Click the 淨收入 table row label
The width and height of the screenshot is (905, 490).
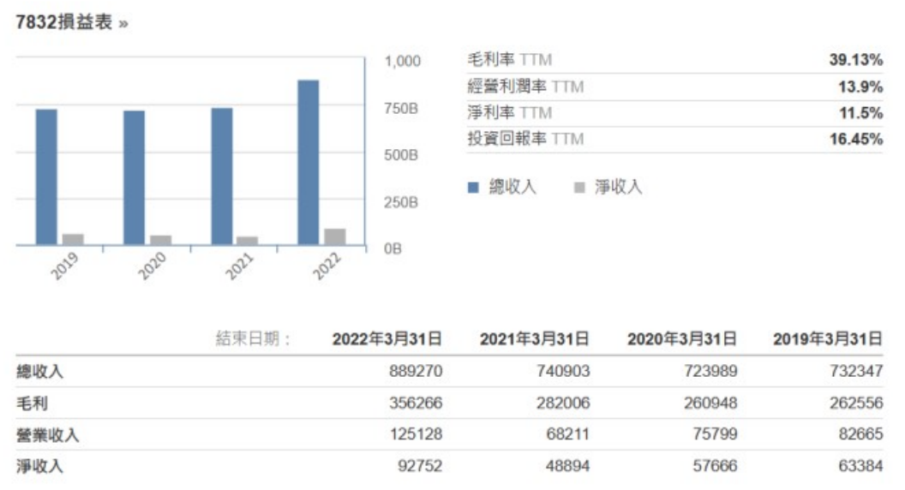pyautogui.click(x=40, y=467)
